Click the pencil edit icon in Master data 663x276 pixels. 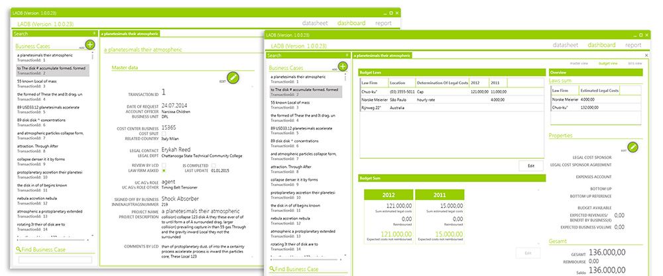233,77
